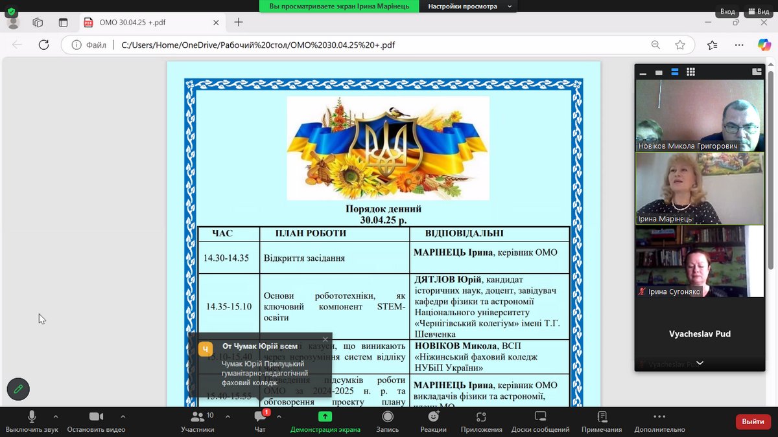
Task: Open the Приложения apps panel
Action: click(481, 421)
